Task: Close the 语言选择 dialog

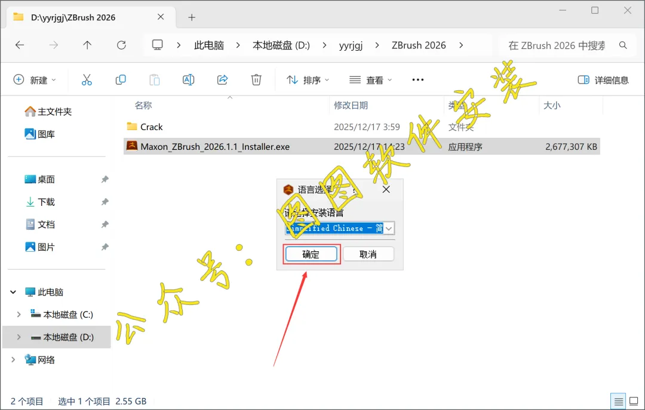Action: (386, 189)
